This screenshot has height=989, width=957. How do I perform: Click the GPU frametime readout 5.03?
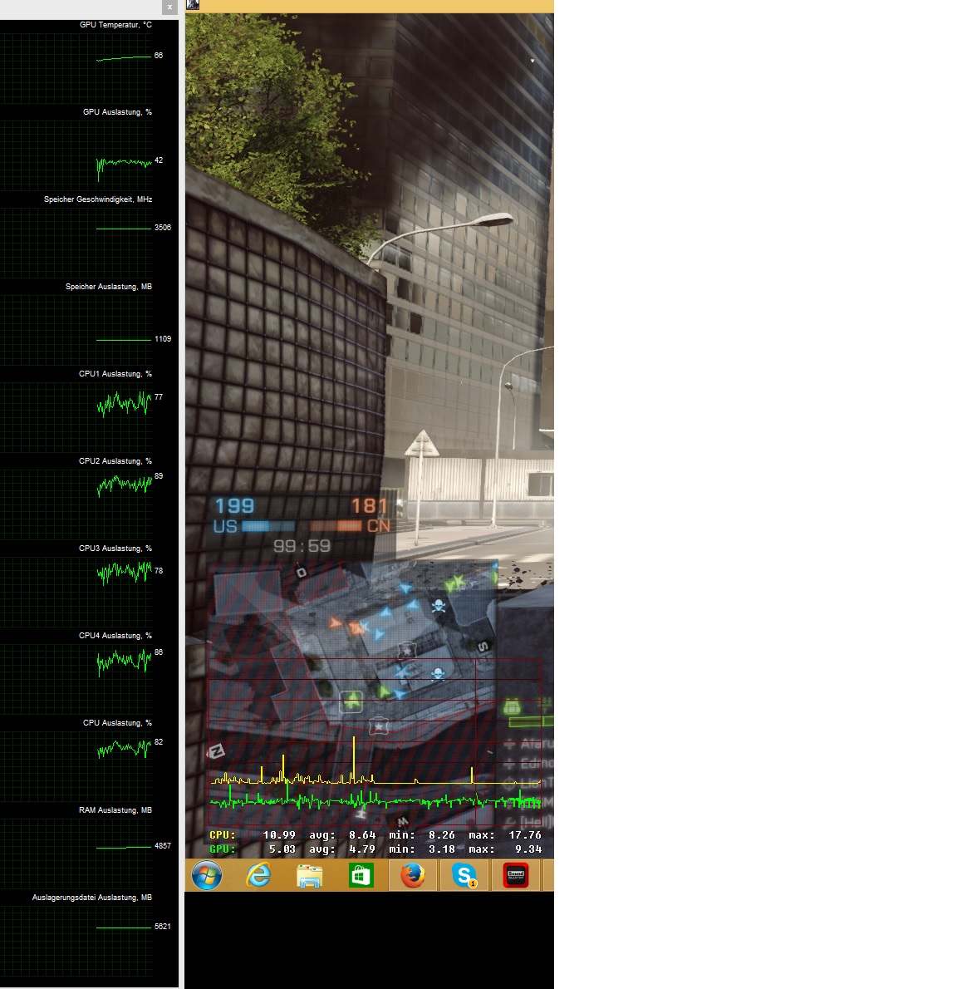pos(282,849)
